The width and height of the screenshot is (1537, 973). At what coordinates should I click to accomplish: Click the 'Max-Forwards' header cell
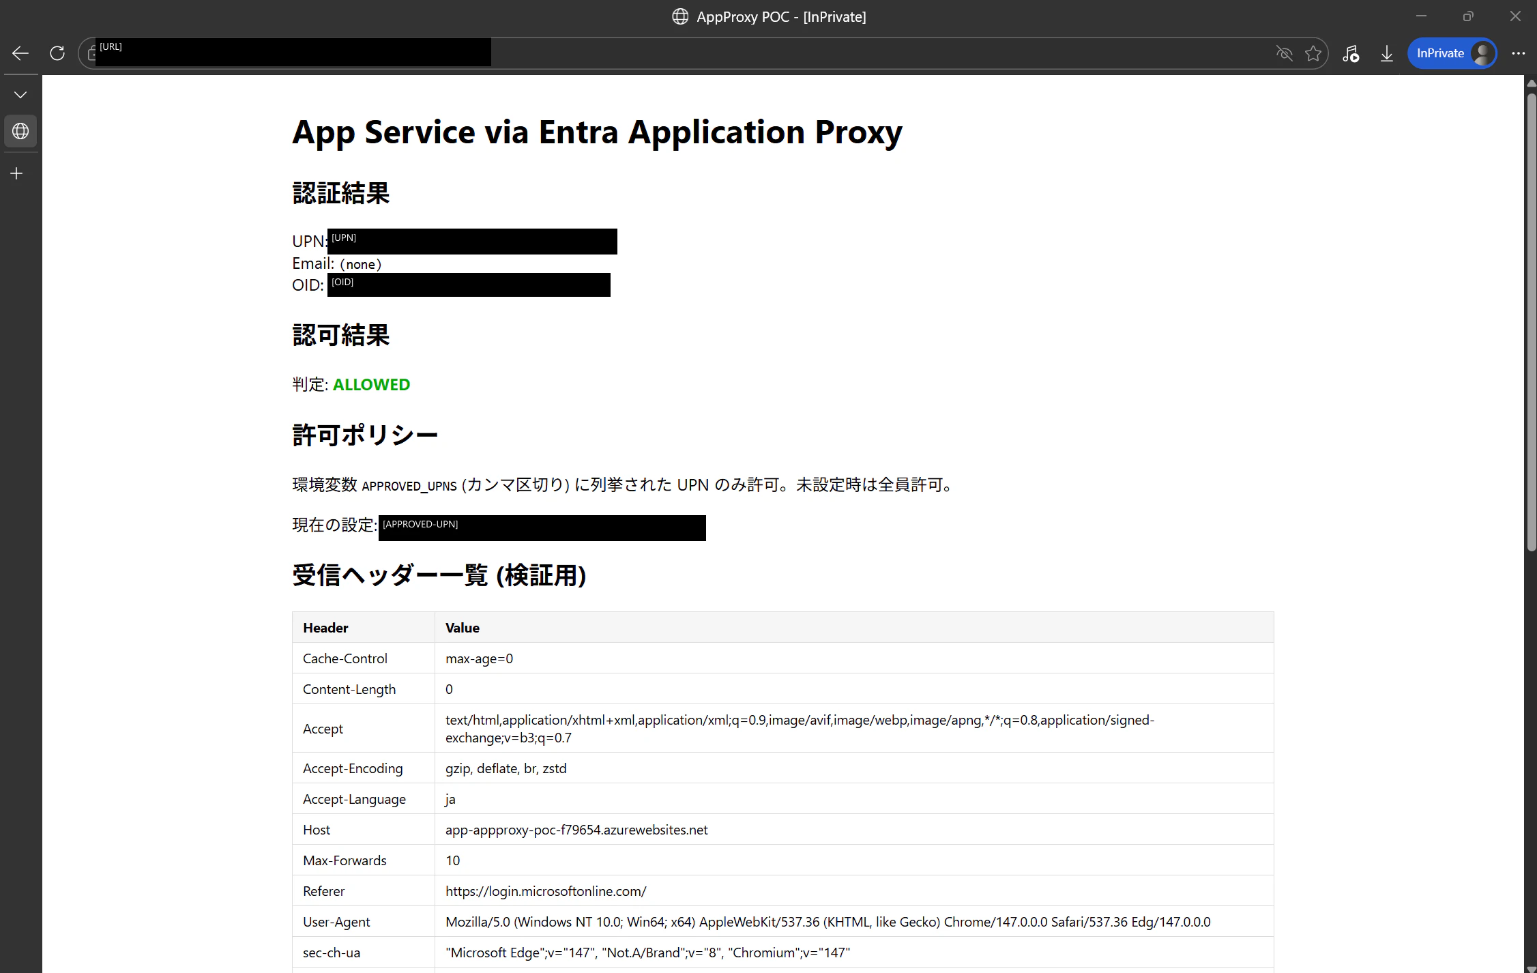[x=364, y=860]
